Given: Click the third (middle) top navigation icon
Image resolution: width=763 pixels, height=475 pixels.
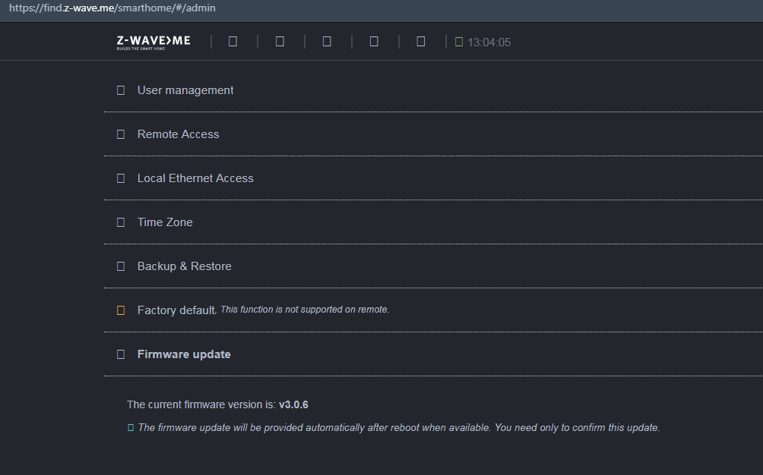Looking at the screenshot, I should [327, 42].
